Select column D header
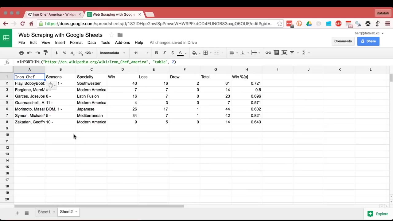This screenshot has height=221, width=393. [123, 70]
